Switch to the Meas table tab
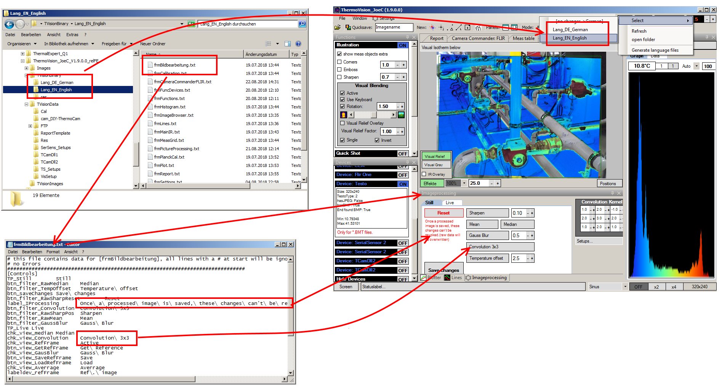This screenshot has height=389, width=722. pos(523,38)
